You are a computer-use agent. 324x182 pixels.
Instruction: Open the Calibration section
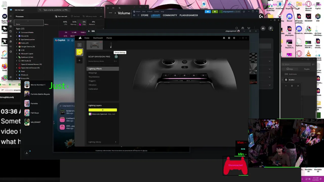(x=93, y=89)
